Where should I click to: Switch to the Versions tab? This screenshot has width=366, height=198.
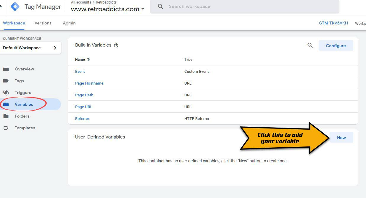pos(43,23)
